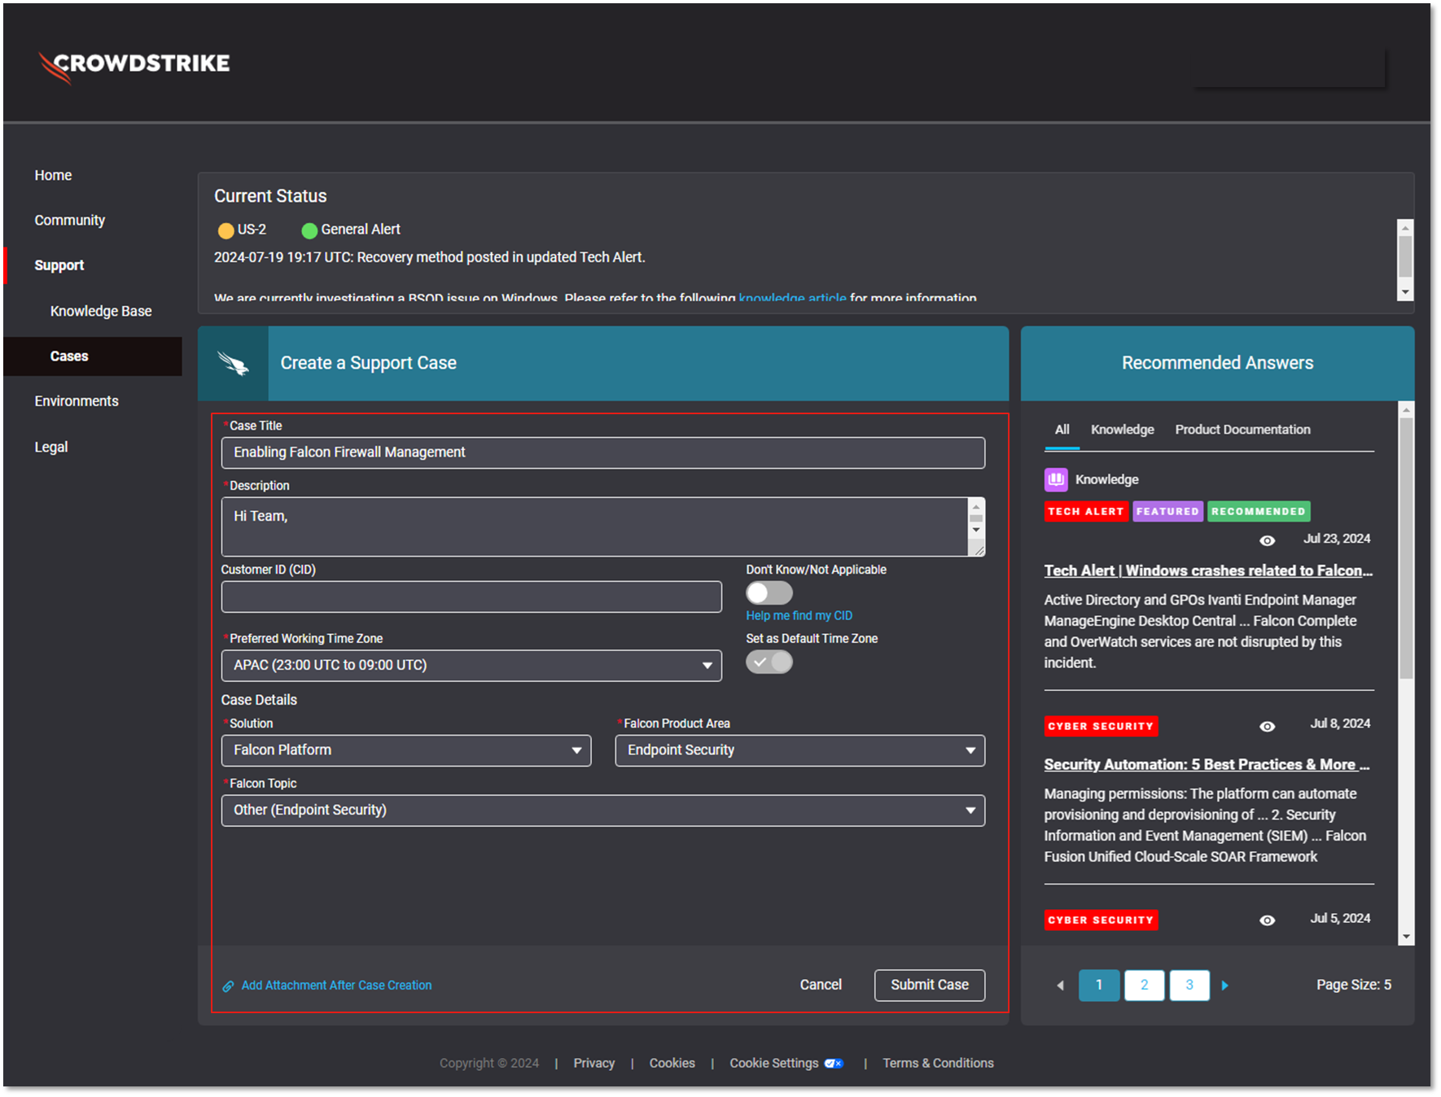The width and height of the screenshot is (1441, 1097).
Task: Open the Solution dropdown showing Falcon Platform
Action: tap(406, 750)
